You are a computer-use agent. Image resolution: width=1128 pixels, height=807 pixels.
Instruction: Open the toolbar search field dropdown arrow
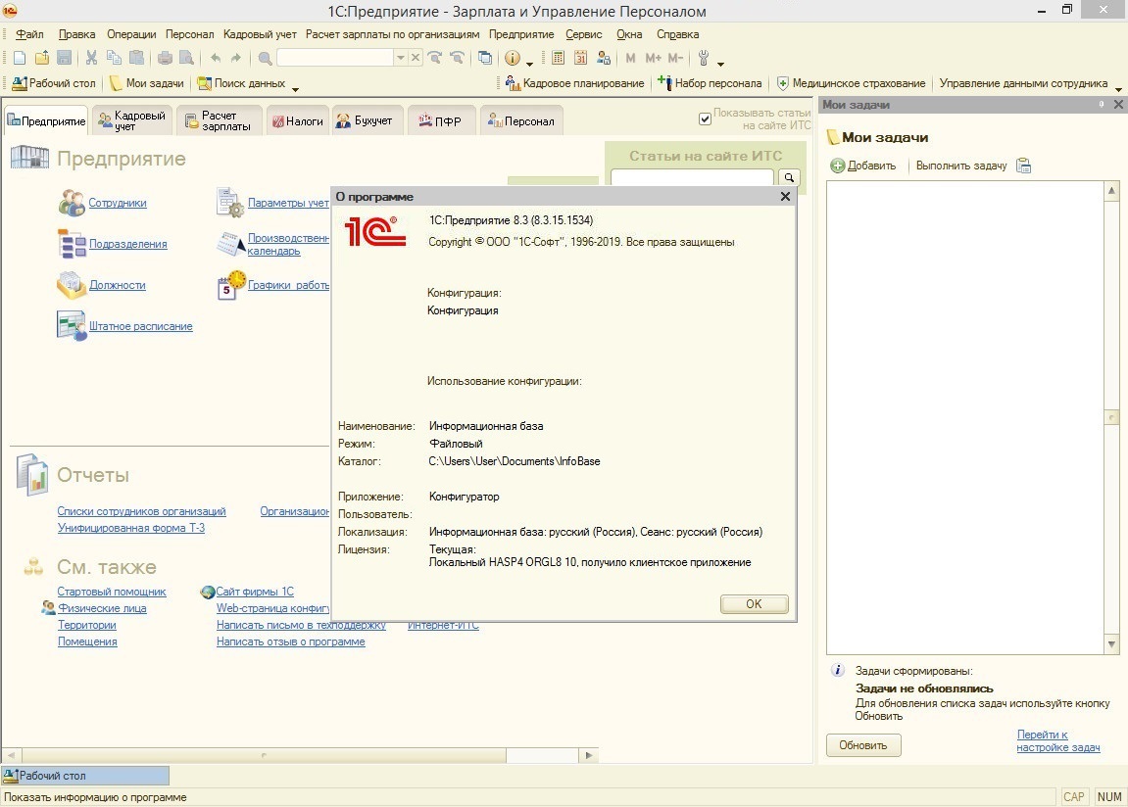401,58
